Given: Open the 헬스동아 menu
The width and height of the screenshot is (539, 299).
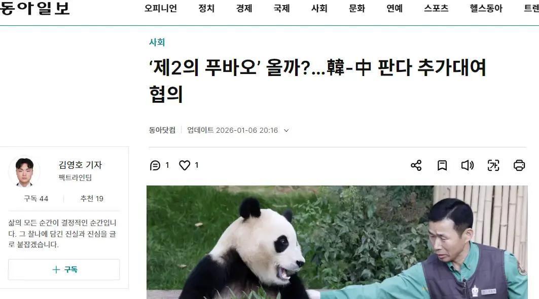Looking at the screenshot, I should 486,8.
